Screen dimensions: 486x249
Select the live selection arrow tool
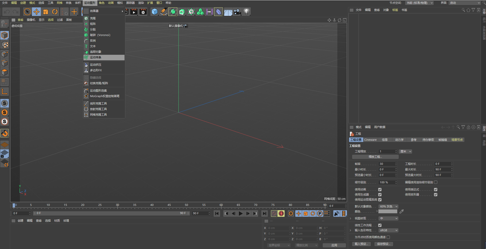[x=27, y=12]
